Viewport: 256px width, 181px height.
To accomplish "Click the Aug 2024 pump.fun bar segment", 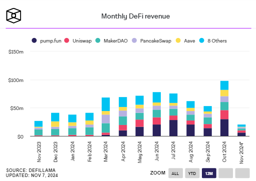I will pos(190,130).
